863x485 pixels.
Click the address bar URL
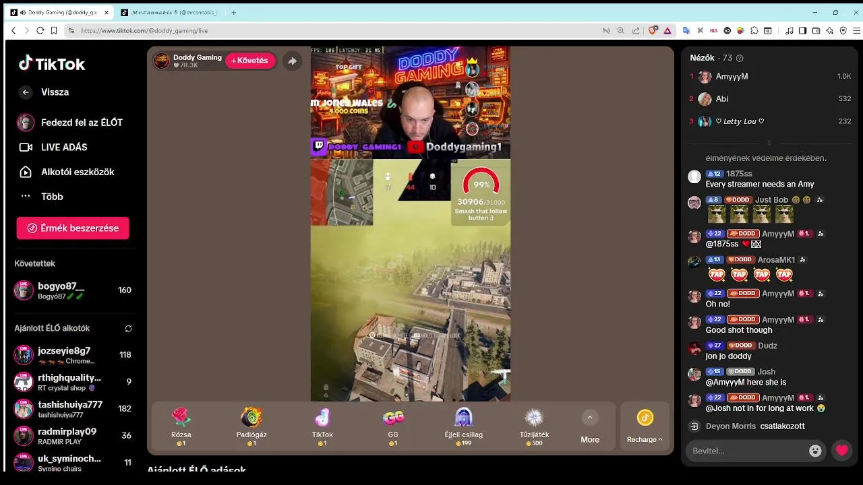tap(144, 30)
